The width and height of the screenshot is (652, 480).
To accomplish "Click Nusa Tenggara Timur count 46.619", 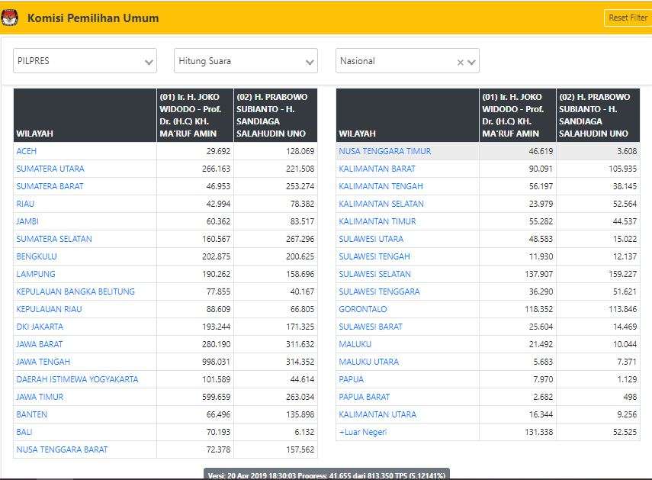I will 541,151.
